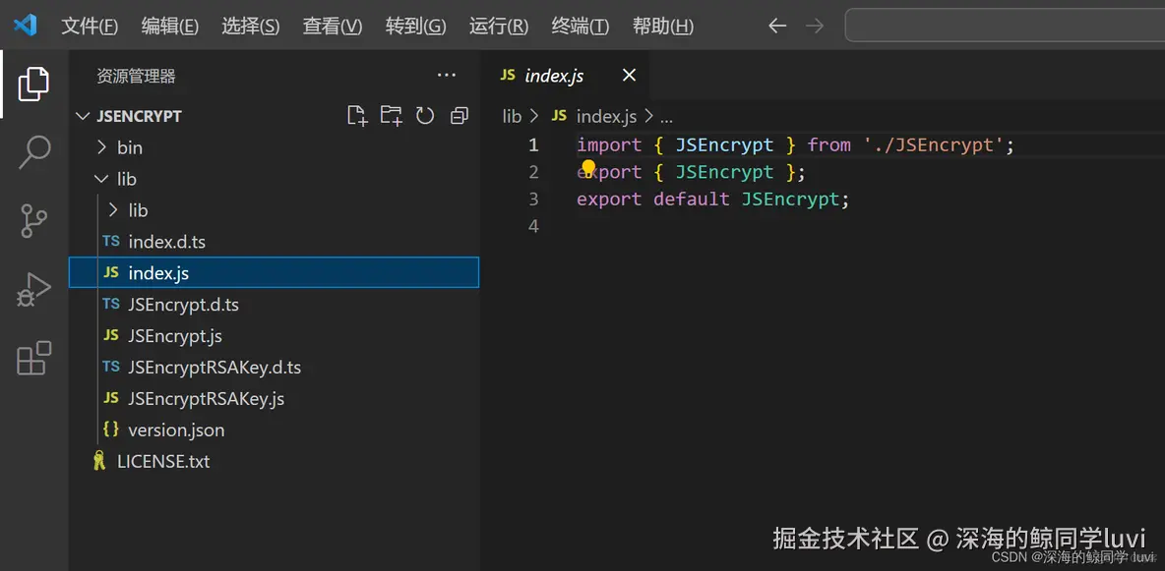1165x571 pixels.
Task: Collapse the JSENCRYPT root folder
Action: pos(83,117)
